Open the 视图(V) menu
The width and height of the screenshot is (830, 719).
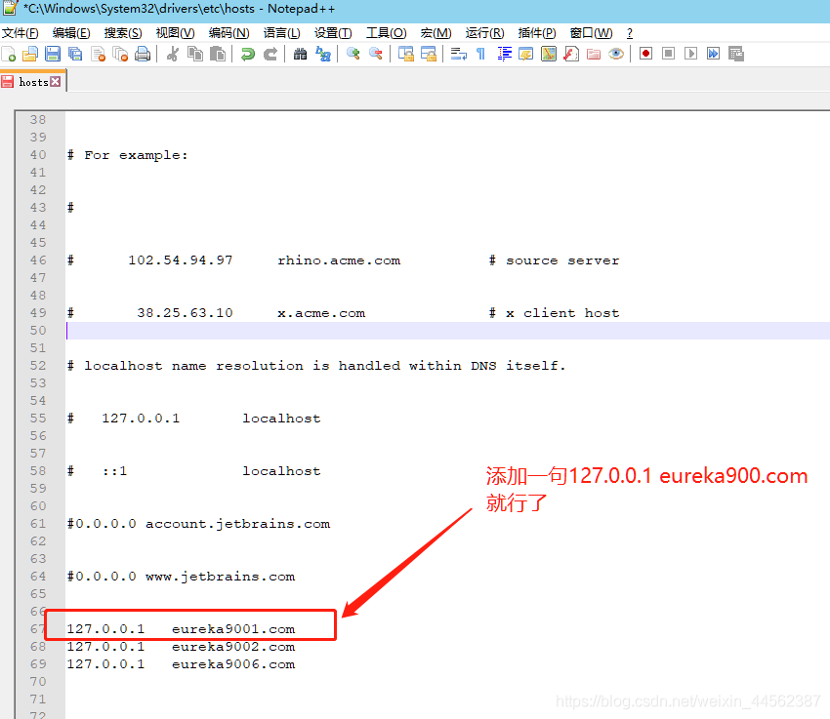(x=175, y=33)
